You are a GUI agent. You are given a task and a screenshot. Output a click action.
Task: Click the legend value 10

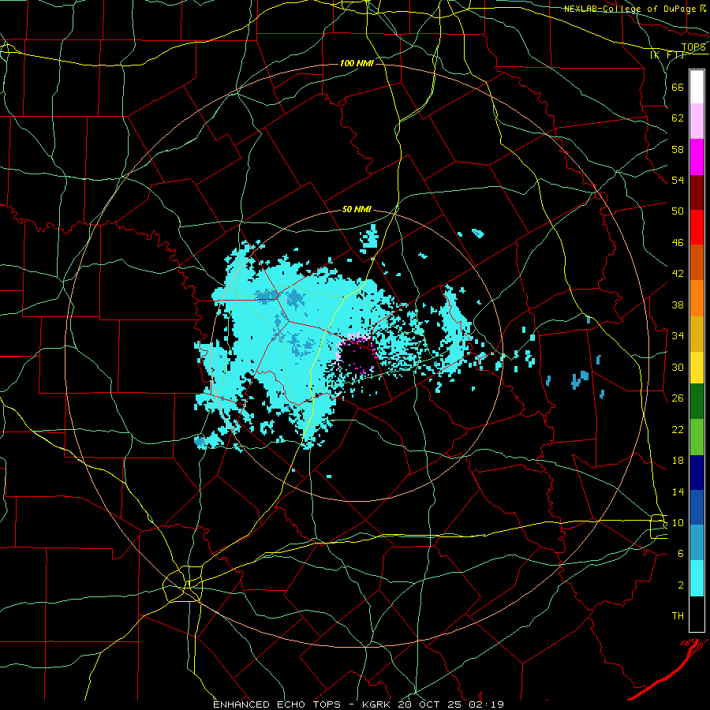pyautogui.click(x=678, y=522)
